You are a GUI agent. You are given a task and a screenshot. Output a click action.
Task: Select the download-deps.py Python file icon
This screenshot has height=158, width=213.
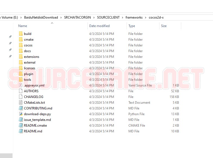(x=21, y=114)
